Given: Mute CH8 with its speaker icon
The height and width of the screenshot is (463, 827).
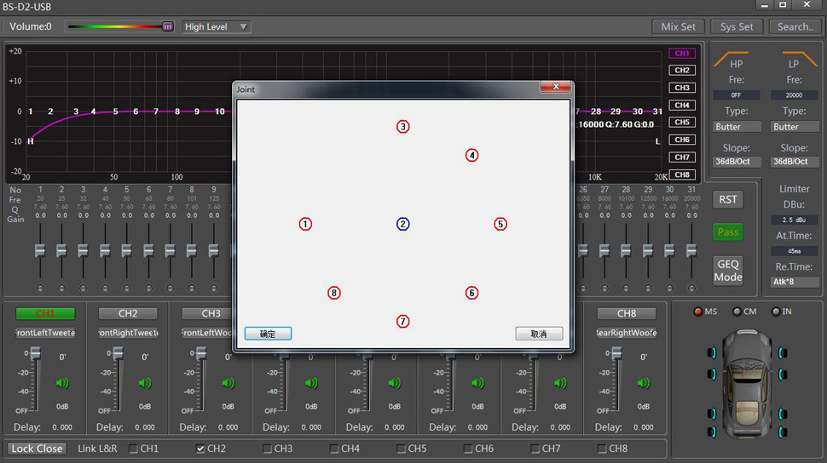Looking at the screenshot, I should (644, 383).
